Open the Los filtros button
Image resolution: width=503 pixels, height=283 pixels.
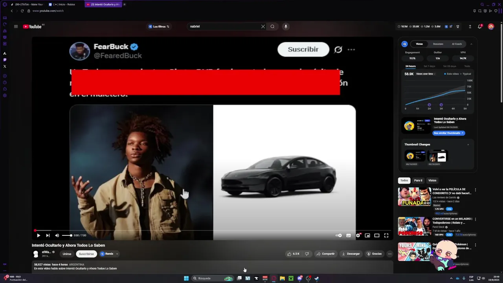click(x=159, y=26)
